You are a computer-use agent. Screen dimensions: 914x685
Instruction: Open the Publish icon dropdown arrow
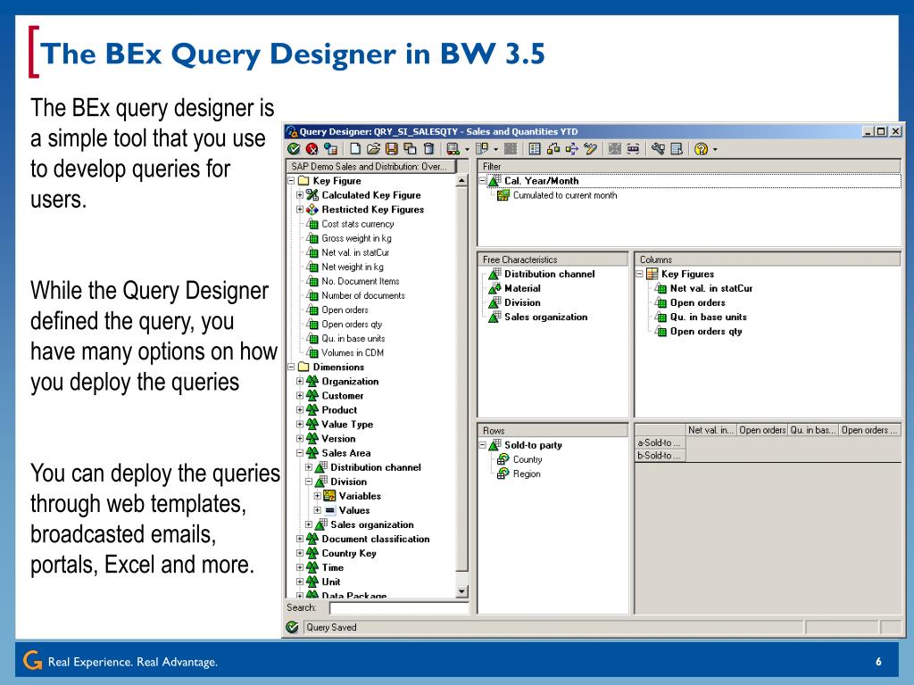pyautogui.click(x=467, y=150)
